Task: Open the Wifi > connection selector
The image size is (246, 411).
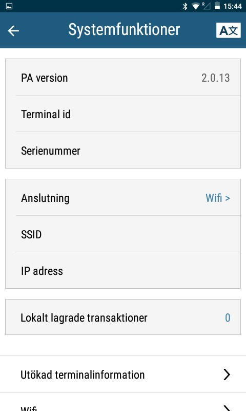Action: [218, 198]
